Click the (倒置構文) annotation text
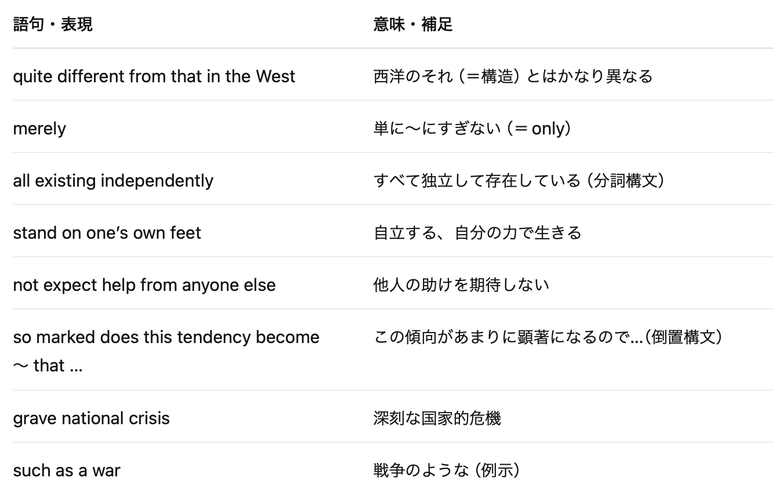This screenshot has width=774, height=503. point(684,337)
